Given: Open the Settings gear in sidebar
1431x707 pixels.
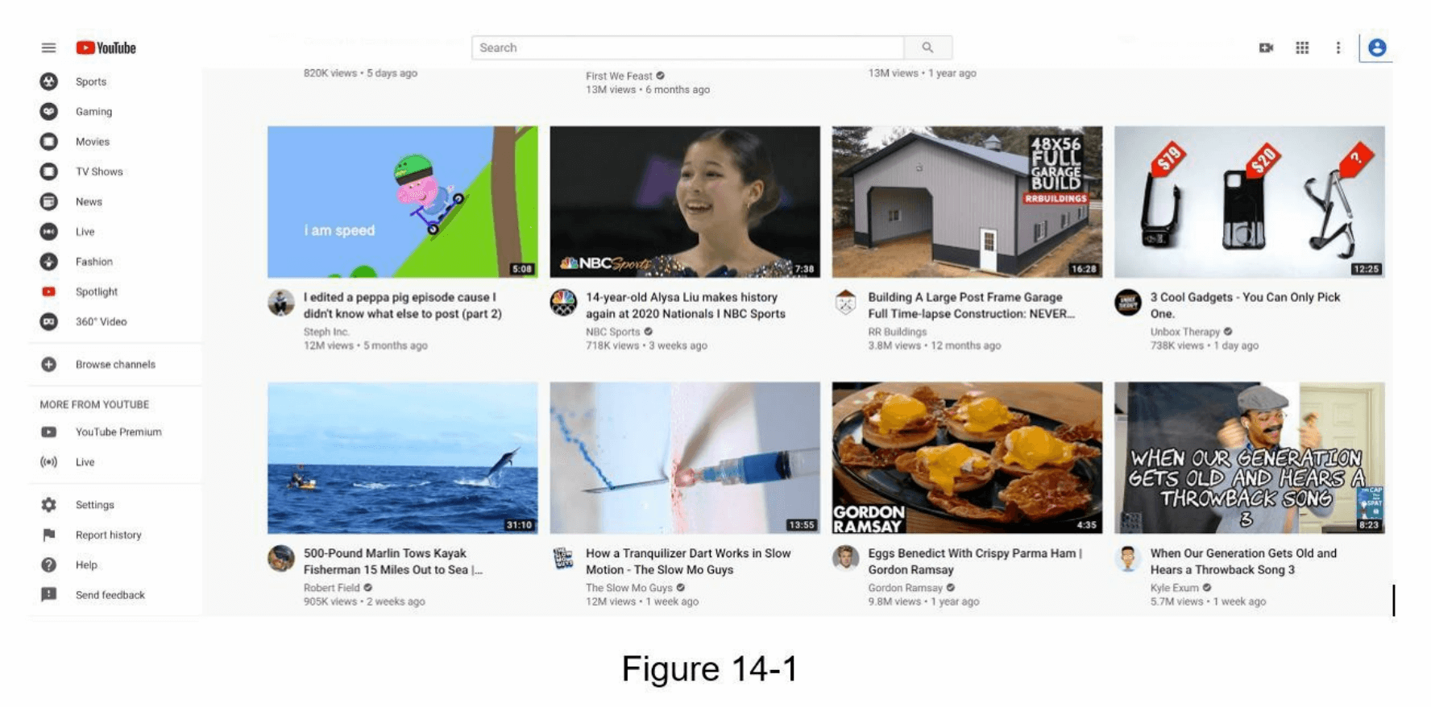Looking at the screenshot, I should [49, 505].
